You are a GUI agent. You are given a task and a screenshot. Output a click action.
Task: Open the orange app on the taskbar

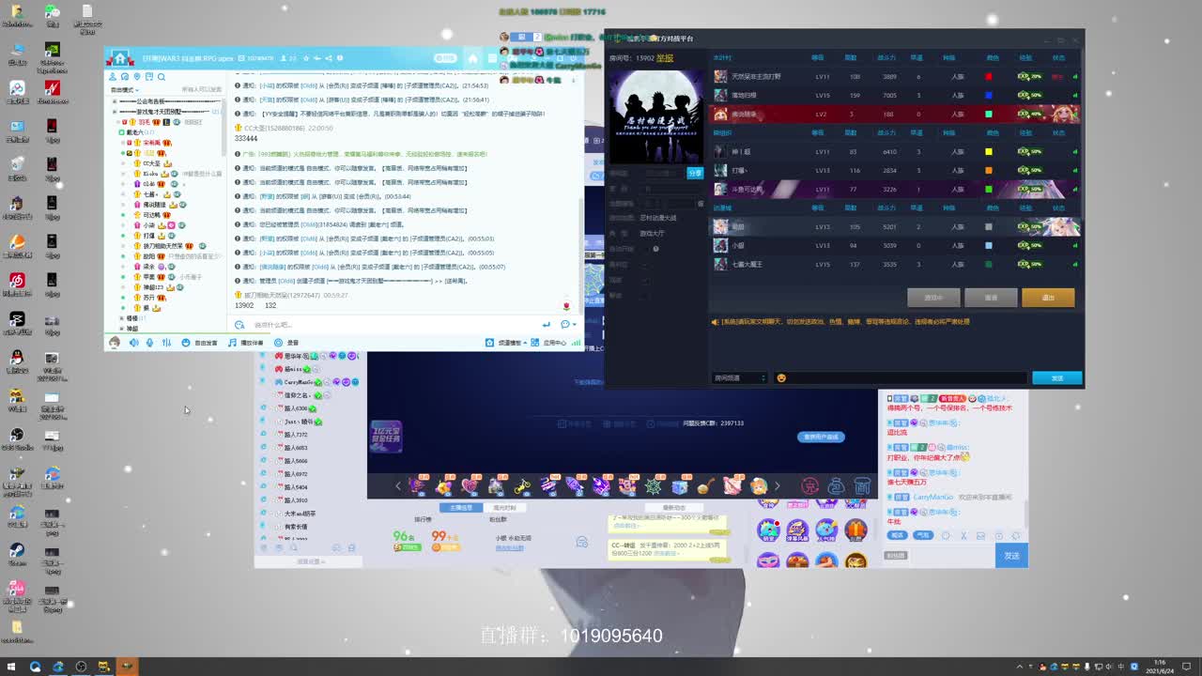pos(126,667)
